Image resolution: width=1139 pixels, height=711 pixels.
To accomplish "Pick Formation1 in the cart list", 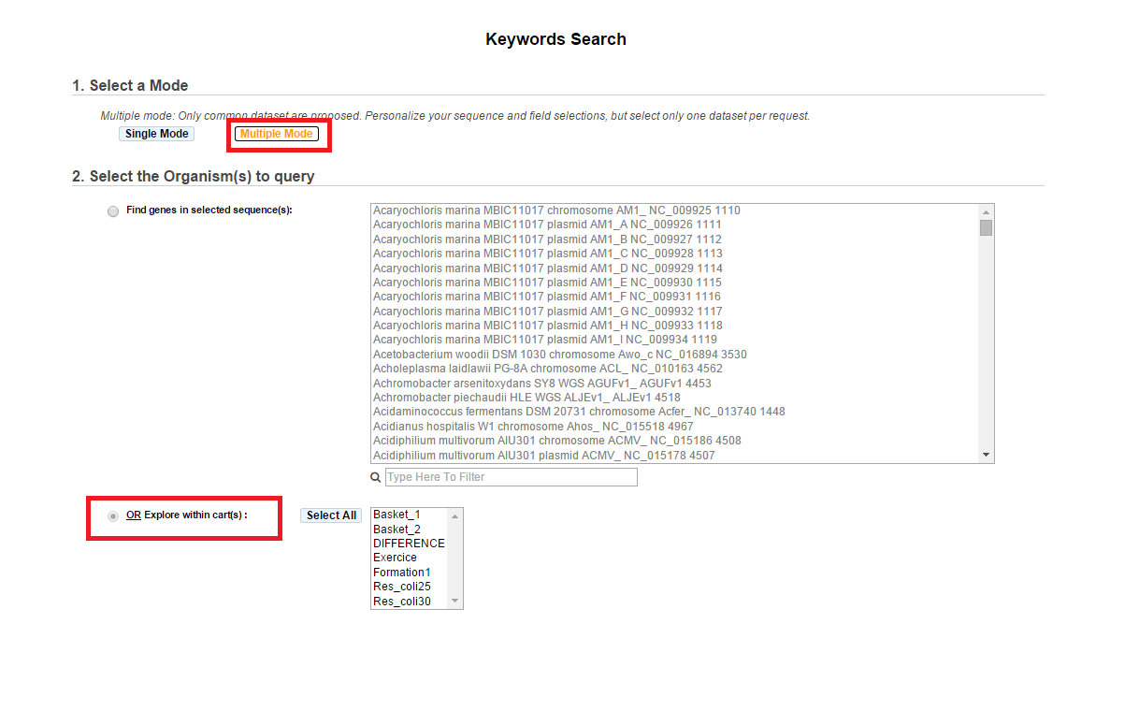I will (x=410, y=573).
